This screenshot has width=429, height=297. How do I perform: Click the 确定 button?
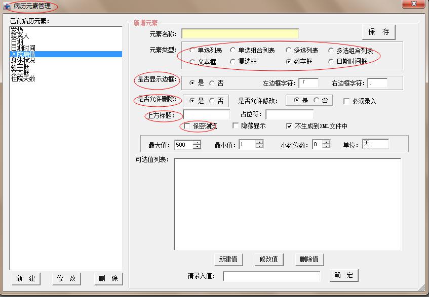(x=344, y=275)
